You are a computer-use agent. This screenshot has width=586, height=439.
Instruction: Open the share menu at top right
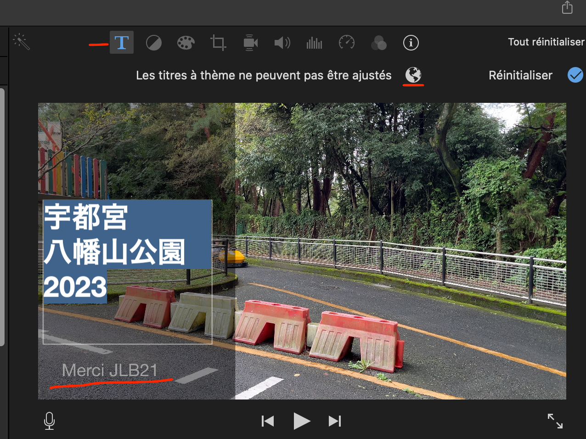[567, 7]
